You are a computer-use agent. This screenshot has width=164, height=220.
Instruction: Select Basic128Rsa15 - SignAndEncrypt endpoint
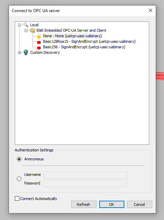(89, 41)
